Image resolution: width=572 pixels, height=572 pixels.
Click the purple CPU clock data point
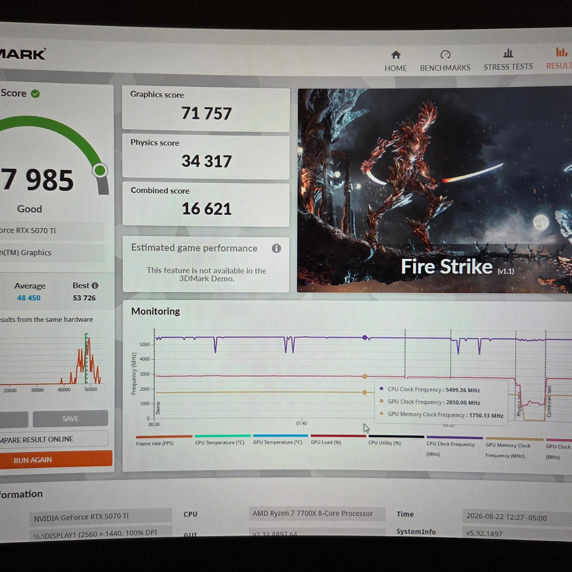(x=365, y=337)
